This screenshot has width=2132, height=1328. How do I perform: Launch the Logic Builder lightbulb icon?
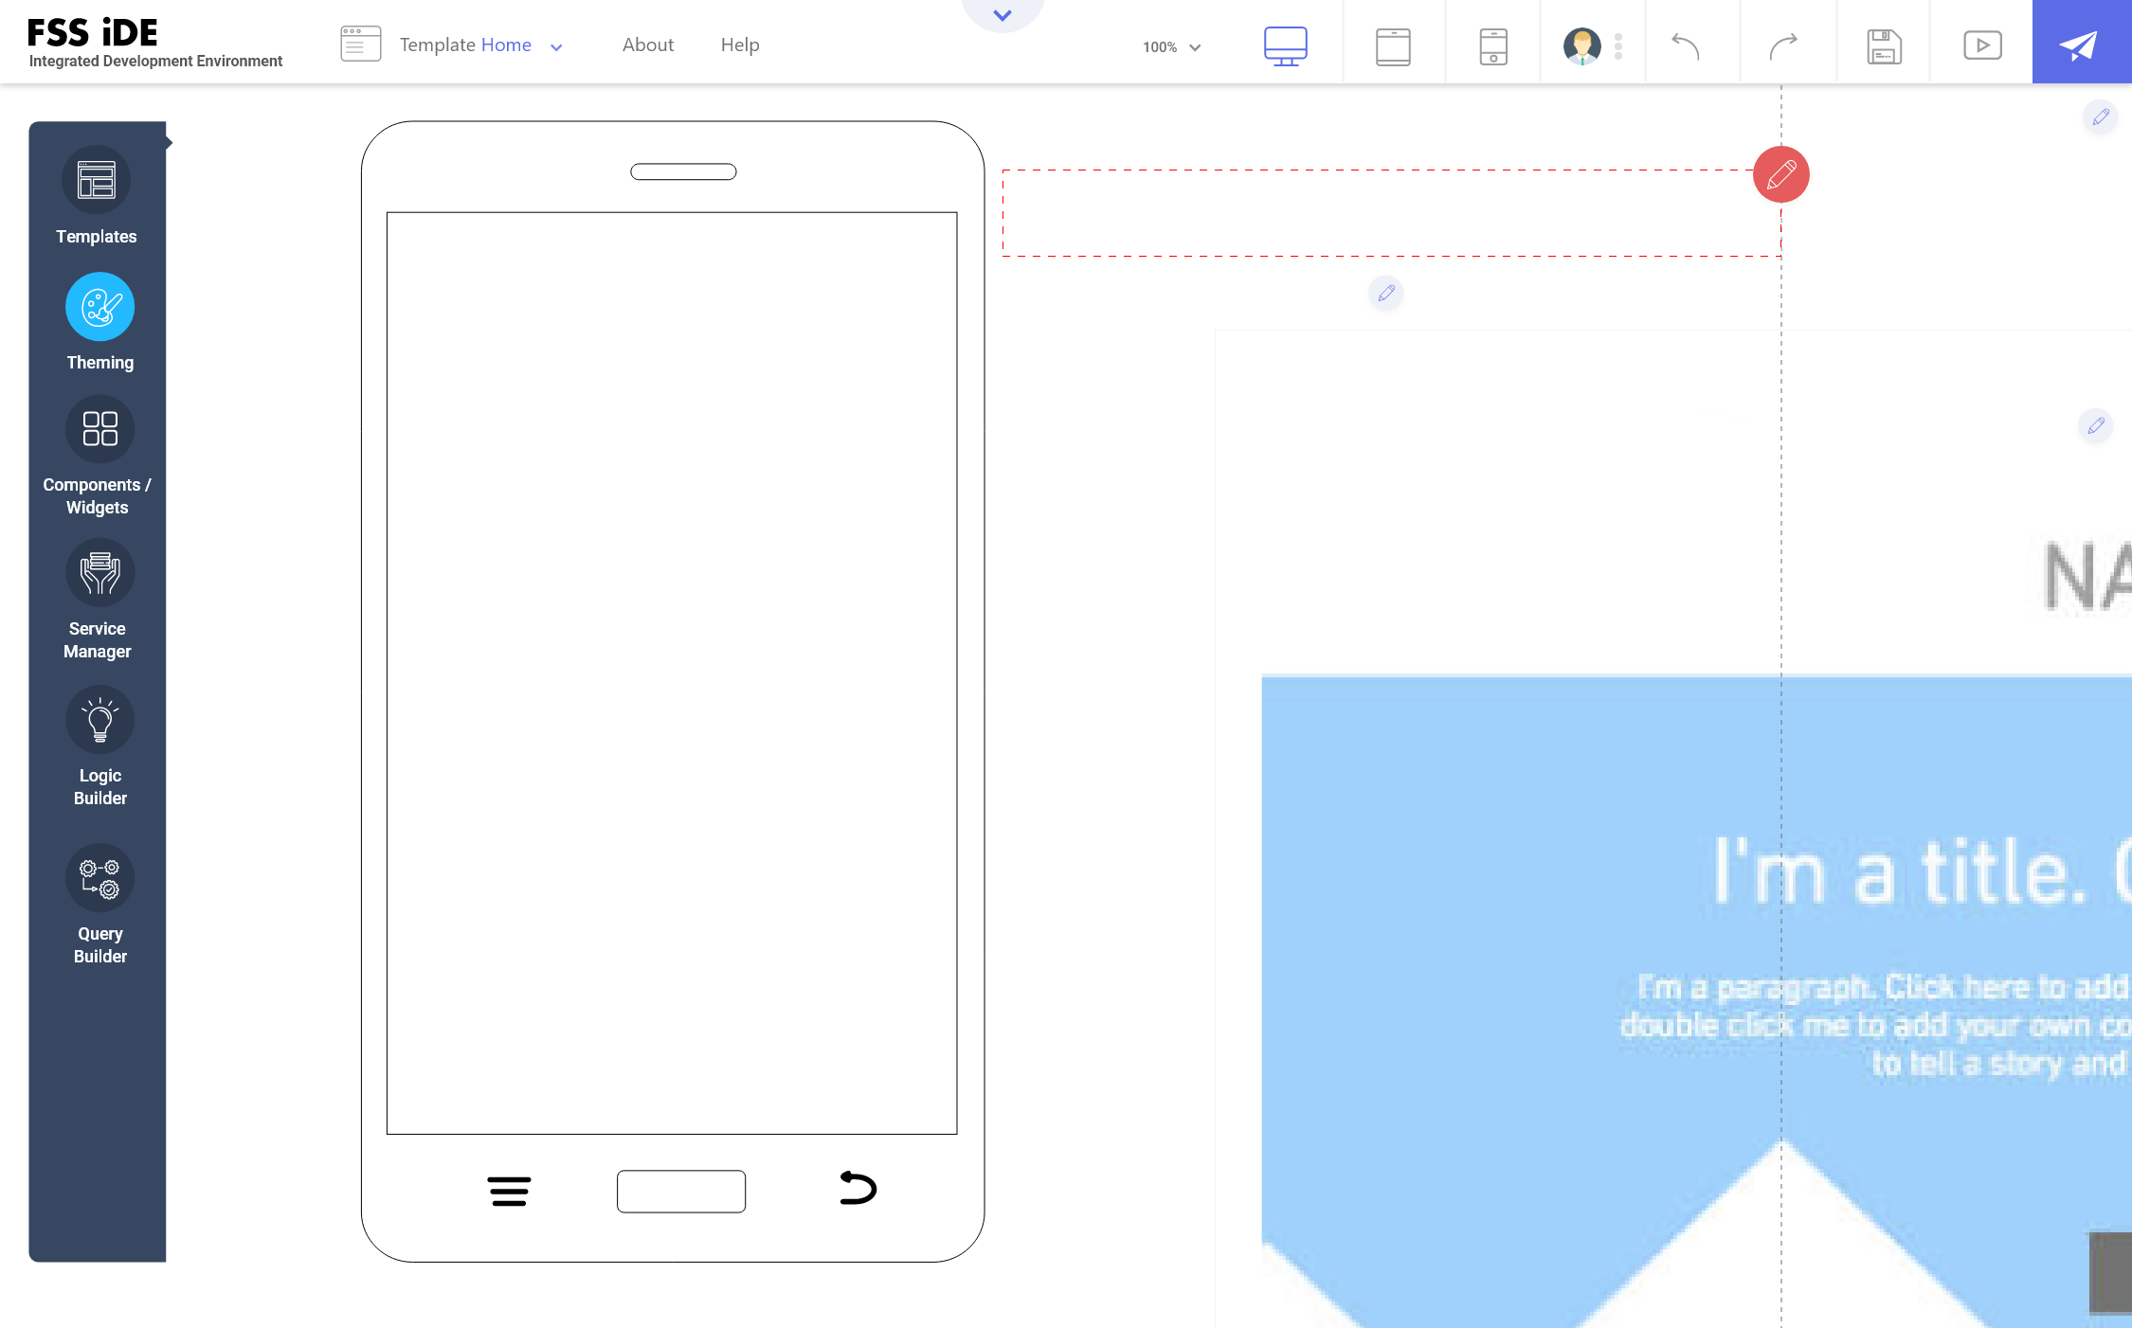[x=99, y=720]
